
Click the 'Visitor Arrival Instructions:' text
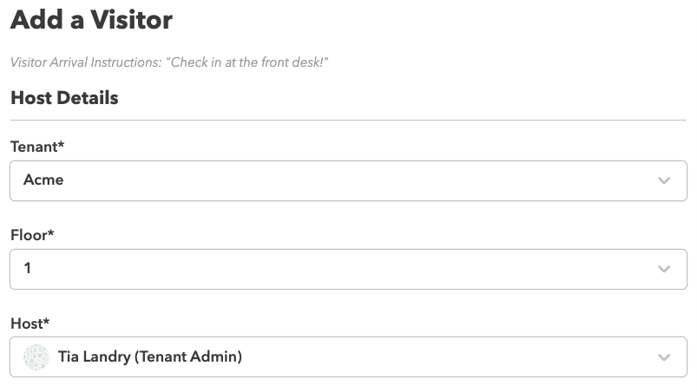click(86, 62)
